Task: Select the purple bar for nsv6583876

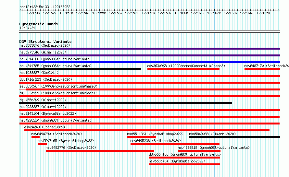Action: click(149, 49)
